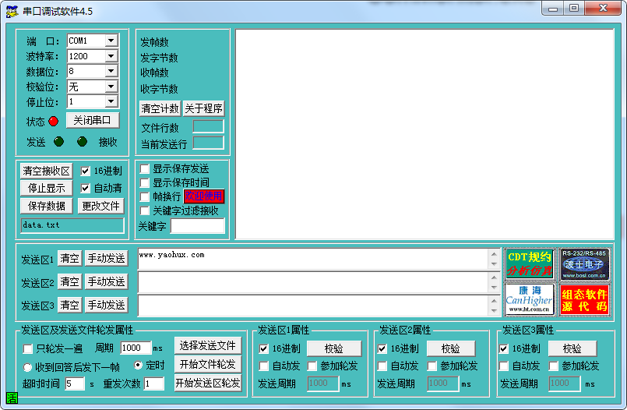The width and height of the screenshot is (627, 410).
Task: Enable the 显示保存时间 checkbox
Action: (144, 182)
